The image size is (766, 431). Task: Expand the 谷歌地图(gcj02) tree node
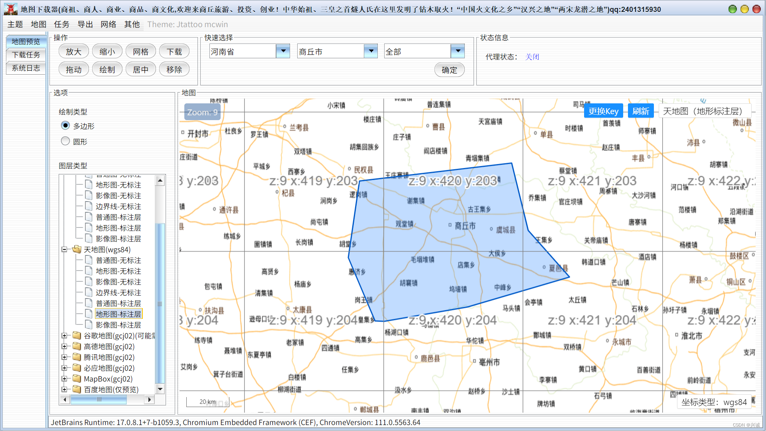click(x=64, y=336)
